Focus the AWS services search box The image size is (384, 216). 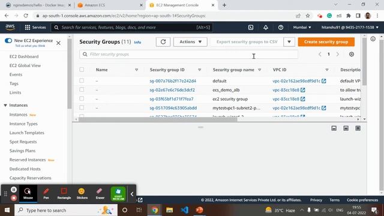coord(132,28)
